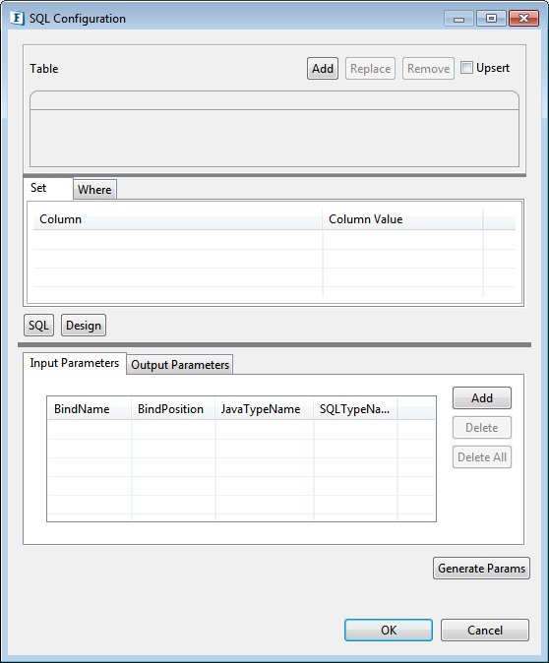This screenshot has height=663, width=549.
Task: Click the SQL Configuration title bar icon
Action: 17,18
